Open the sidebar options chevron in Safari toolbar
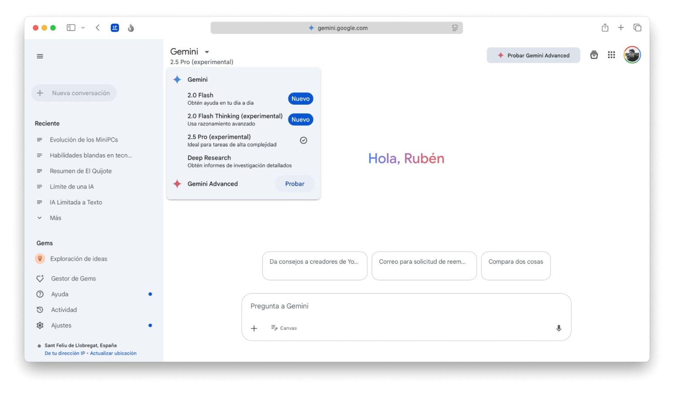Image resolution: width=674 pixels, height=394 pixels. click(x=83, y=28)
